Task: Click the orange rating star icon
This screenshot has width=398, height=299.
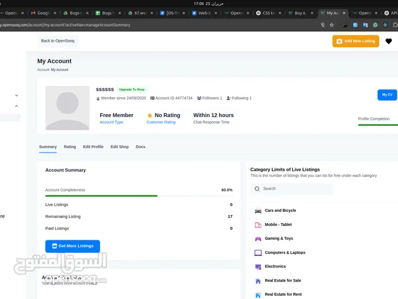Action: [x=150, y=115]
